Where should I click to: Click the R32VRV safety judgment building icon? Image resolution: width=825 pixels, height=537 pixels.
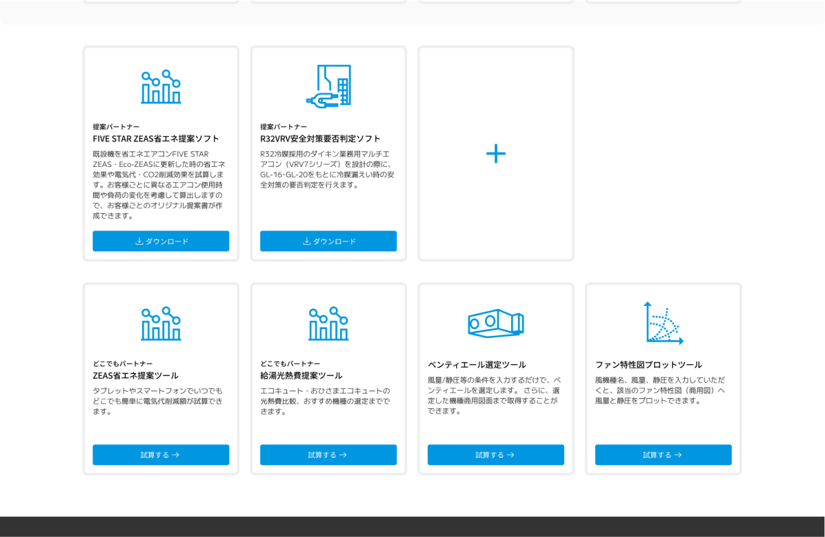click(329, 86)
